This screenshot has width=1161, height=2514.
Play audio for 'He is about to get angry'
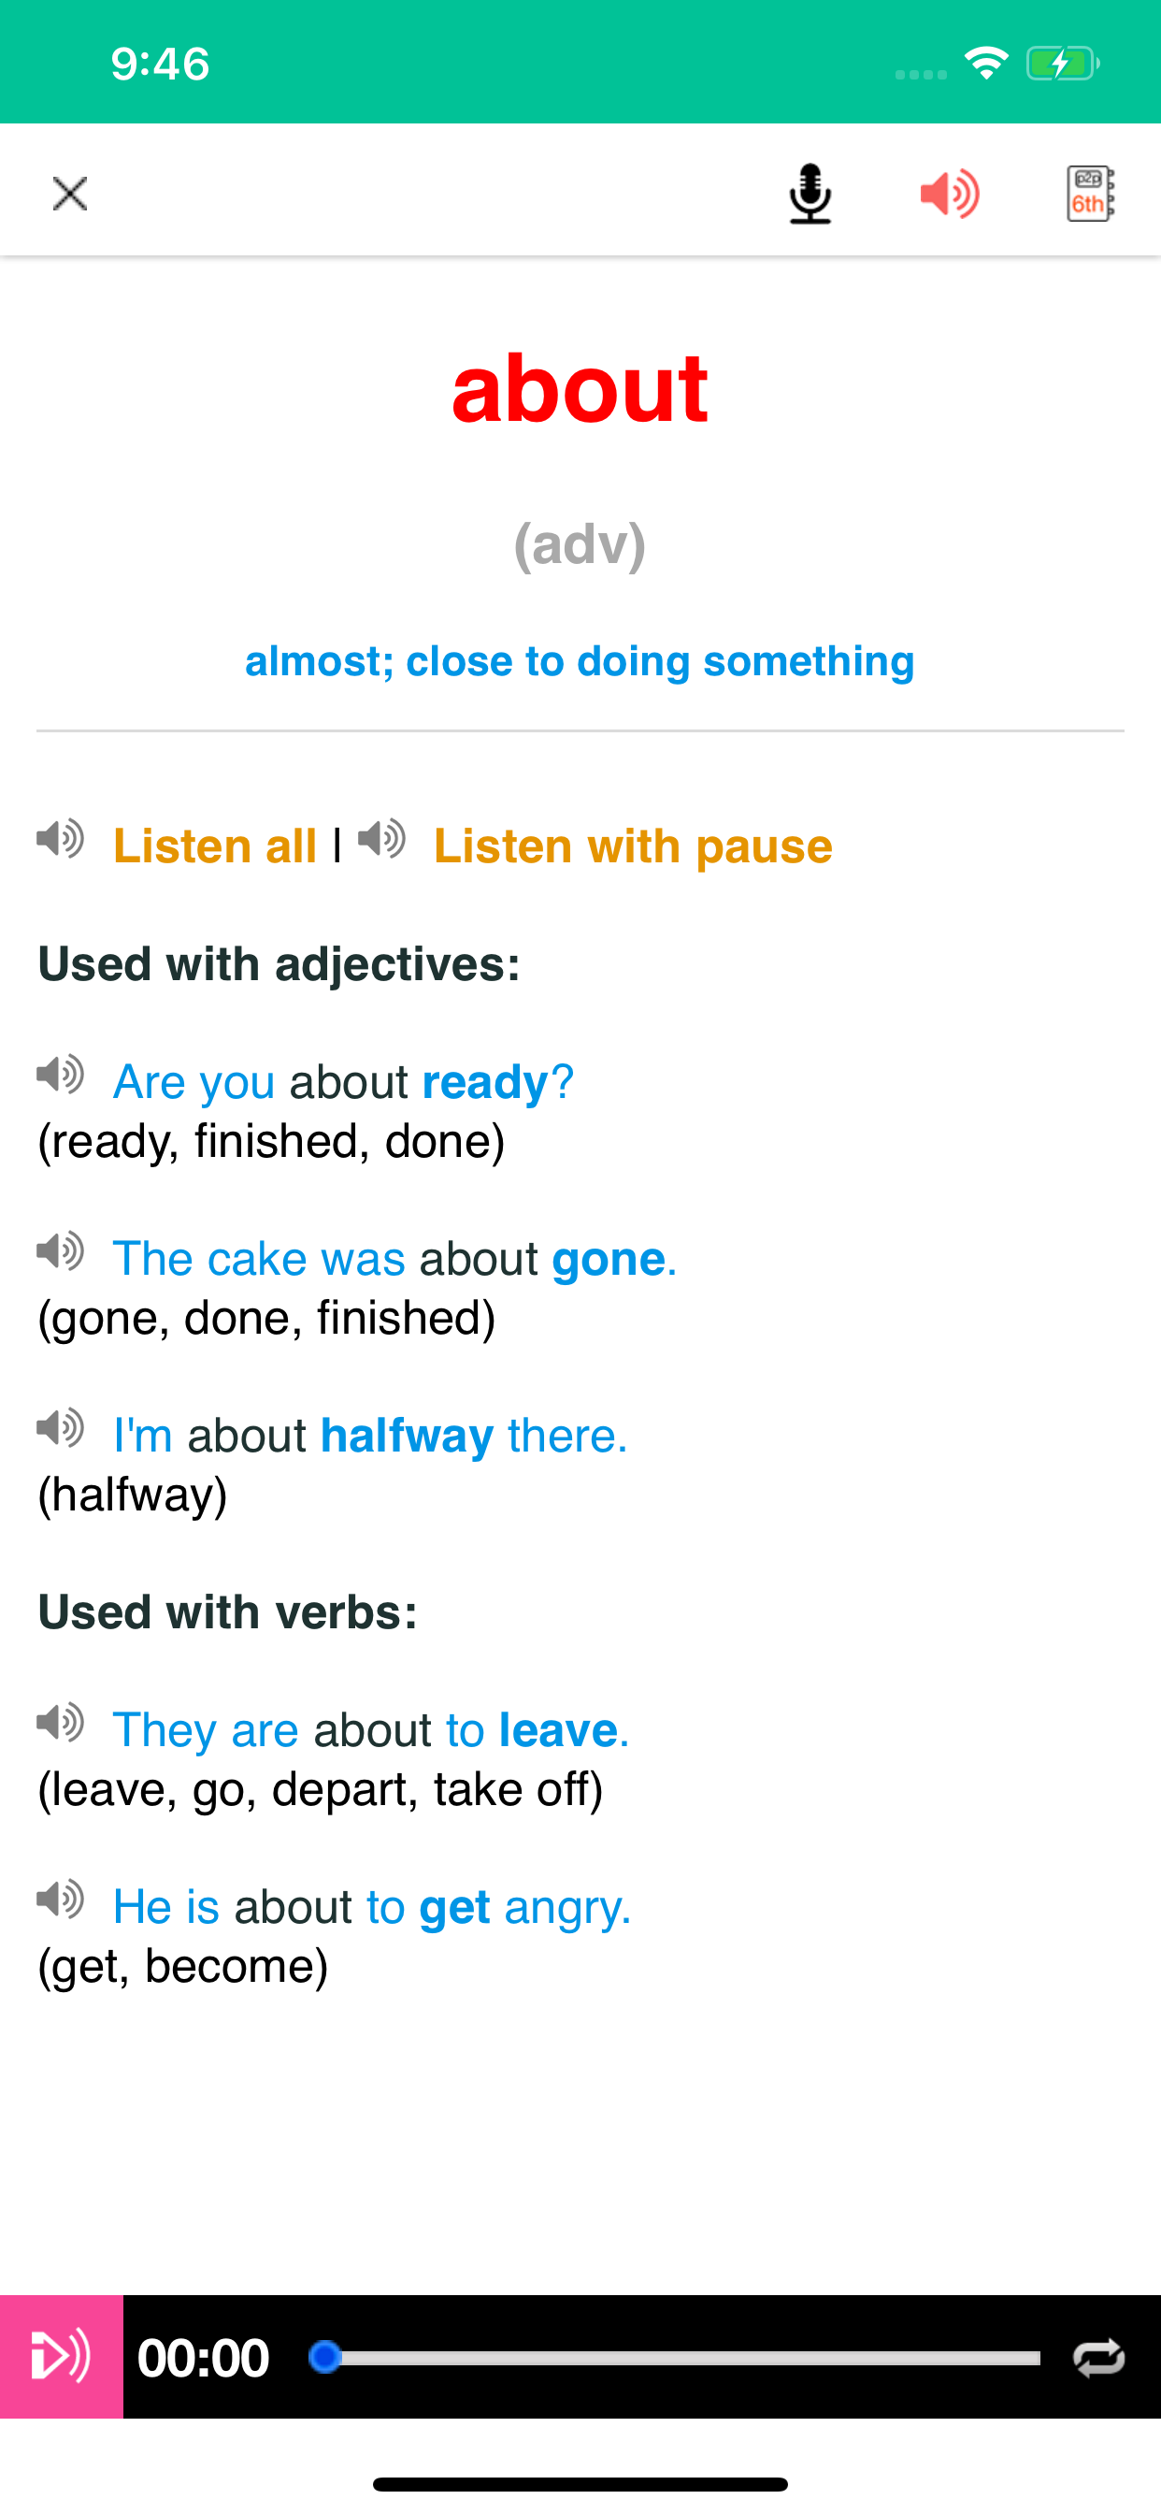click(x=61, y=1900)
